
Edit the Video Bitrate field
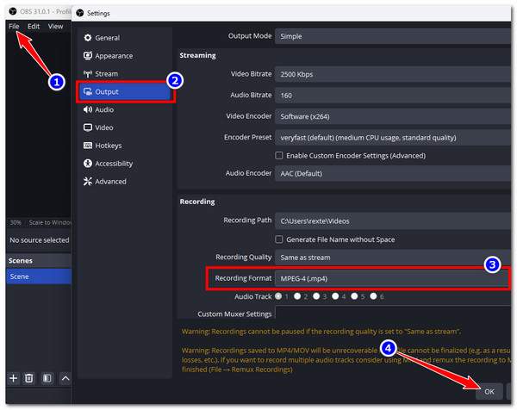393,74
